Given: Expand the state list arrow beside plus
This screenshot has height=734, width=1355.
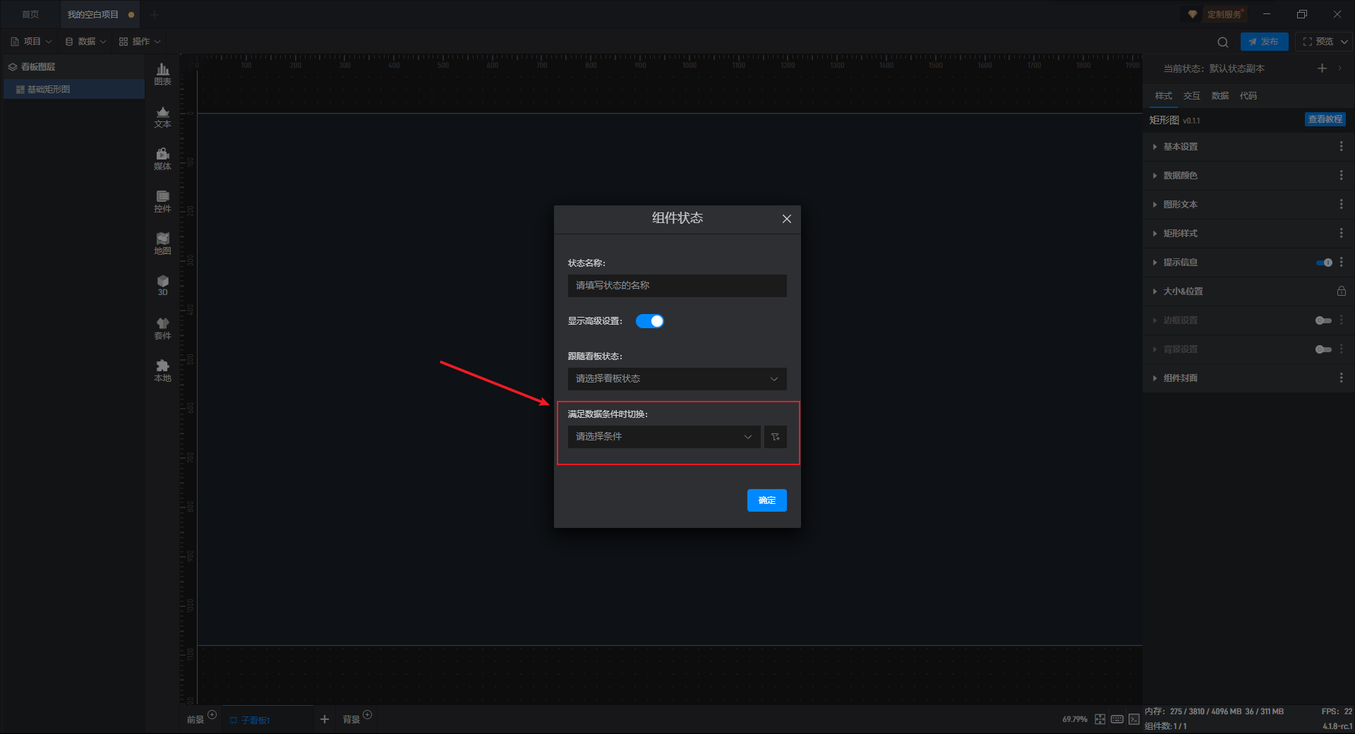Looking at the screenshot, I should tap(1339, 68).
